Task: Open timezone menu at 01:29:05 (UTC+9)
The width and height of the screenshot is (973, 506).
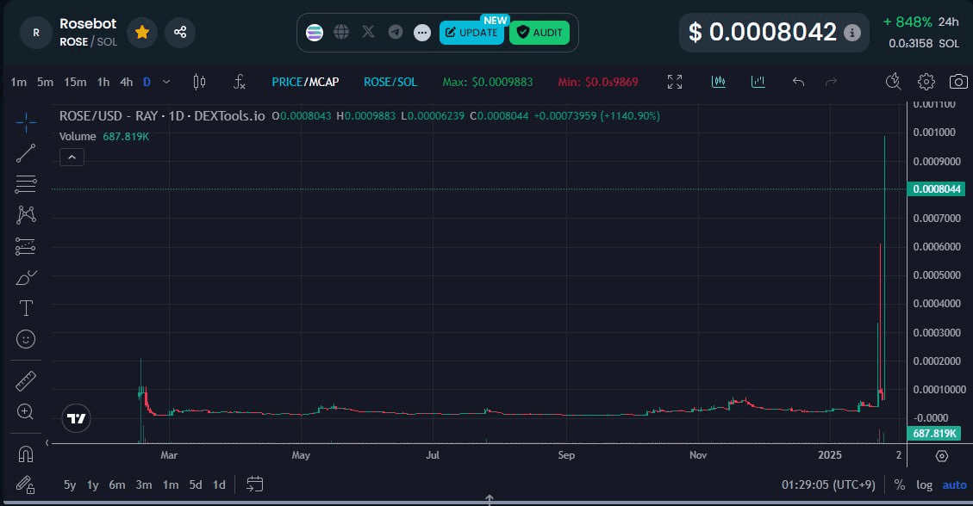Action: 828,485
